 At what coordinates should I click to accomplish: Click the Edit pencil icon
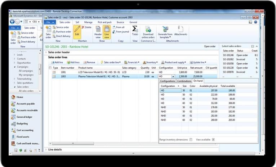pos(77,29)
